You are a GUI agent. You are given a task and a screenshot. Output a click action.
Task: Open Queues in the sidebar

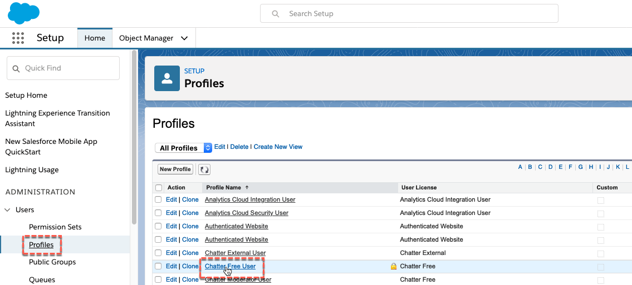[x=42, y=280]
